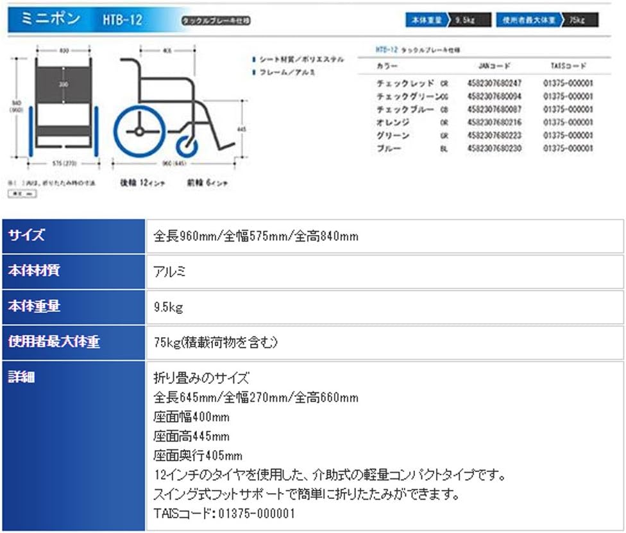Select the front-view wheelchair diagram

pos(63,107)
